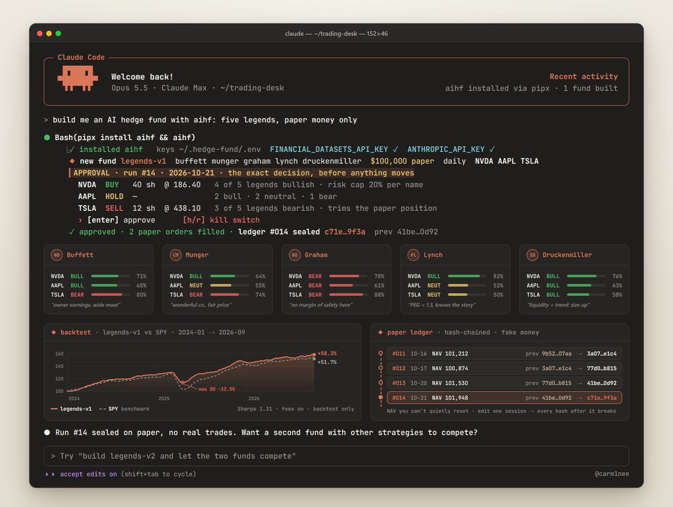Click the '+58.3%' return label on chart
This screenshot has width=673, height=507.
327,353
